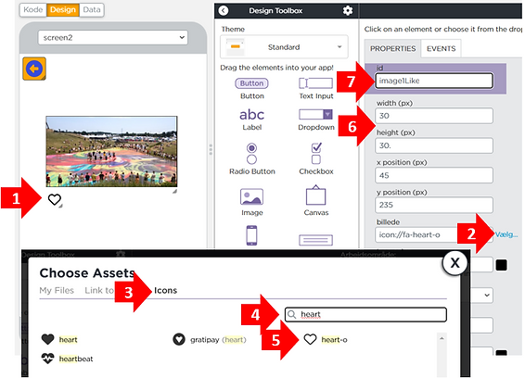Click the orange back arrow button in app preview

click(34, 69)
